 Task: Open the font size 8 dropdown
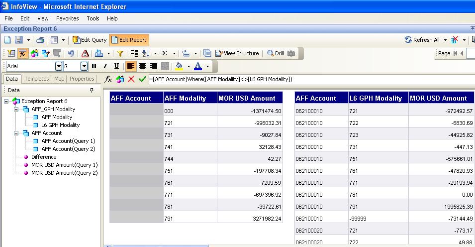click(x=84, y=66)
